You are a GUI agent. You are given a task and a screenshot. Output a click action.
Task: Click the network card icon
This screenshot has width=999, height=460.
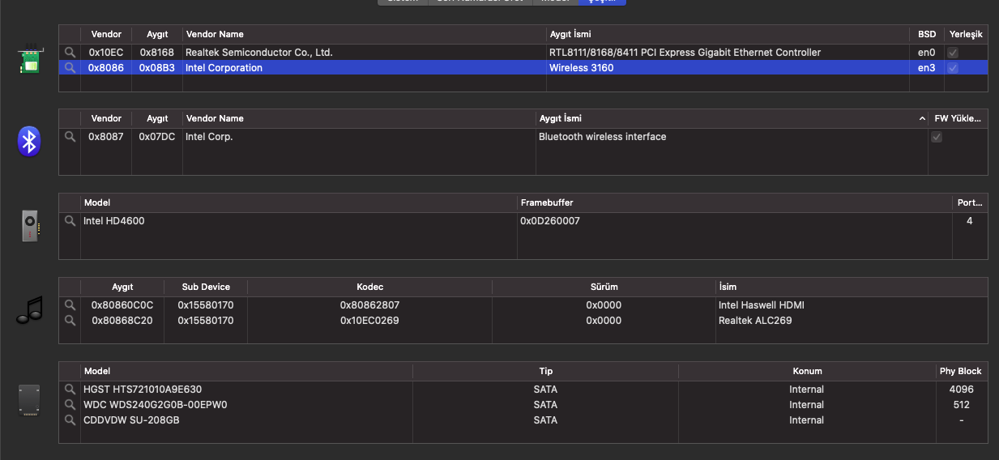pos(30,59)
